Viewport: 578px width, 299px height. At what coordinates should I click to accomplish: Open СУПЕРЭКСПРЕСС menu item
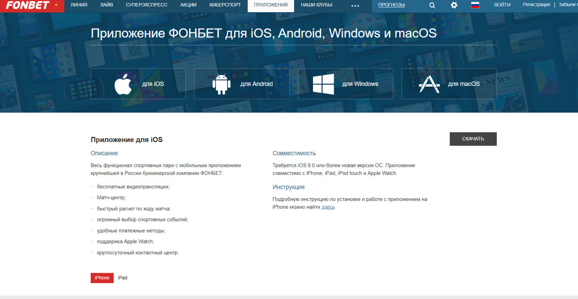147,5
